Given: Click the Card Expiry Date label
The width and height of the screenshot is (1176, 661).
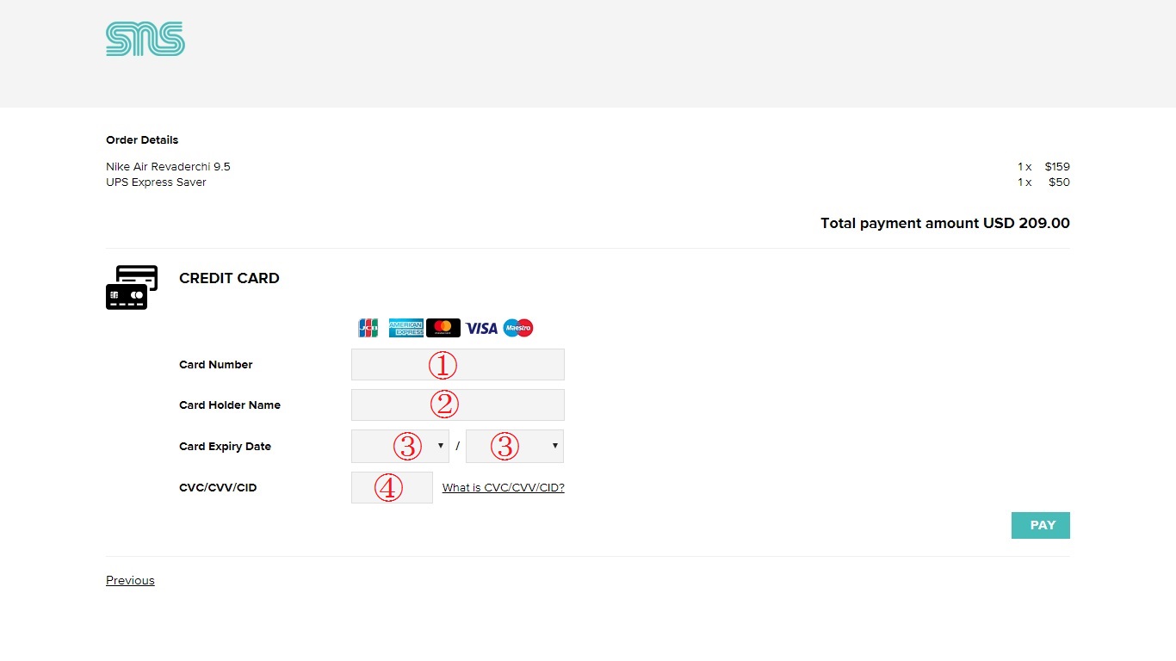Looking at the screenshot, I should [x=225, y=447].
